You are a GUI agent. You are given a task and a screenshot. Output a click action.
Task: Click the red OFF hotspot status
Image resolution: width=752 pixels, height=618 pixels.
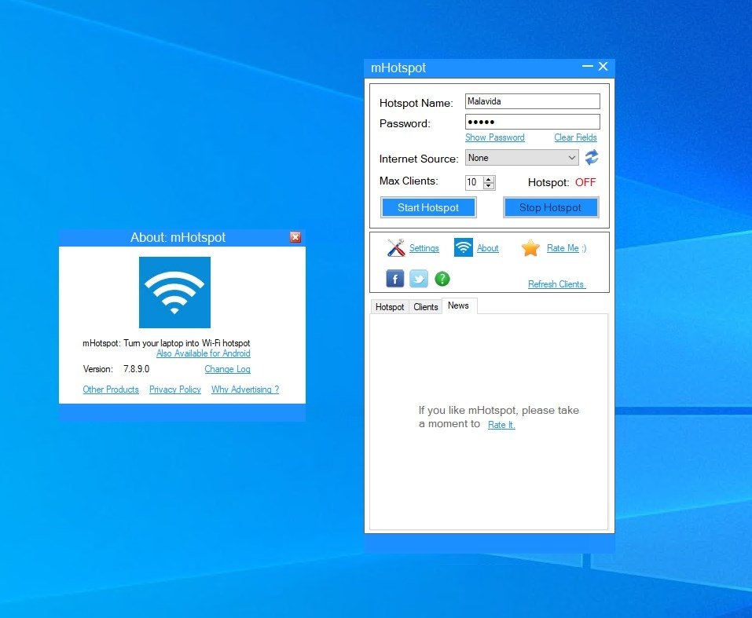coord(585,182)
